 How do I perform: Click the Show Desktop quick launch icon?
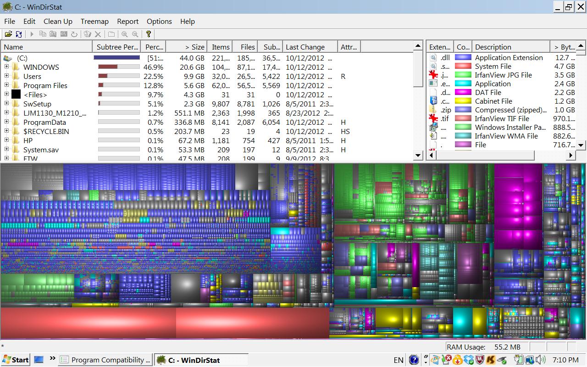coord(39,360)
